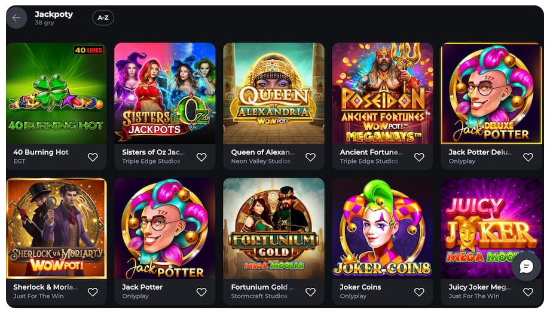The height and width of the screenshot is (313, 550).
Task: Favorite Joker Coins using heart icon
Action: (419, 292)
